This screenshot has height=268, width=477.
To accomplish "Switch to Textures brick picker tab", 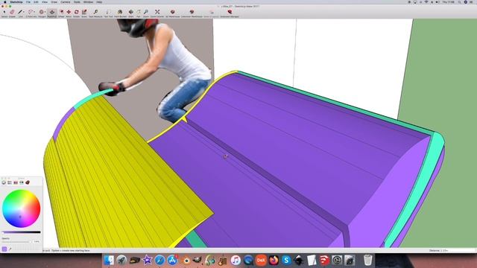I will pyautogui.click(x=28, y=182).
